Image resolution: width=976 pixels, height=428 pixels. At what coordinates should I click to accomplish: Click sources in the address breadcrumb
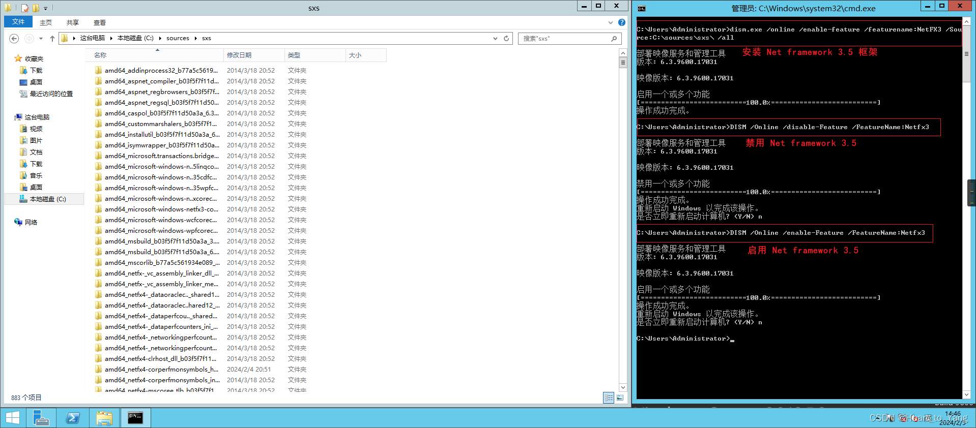point(178,38)
